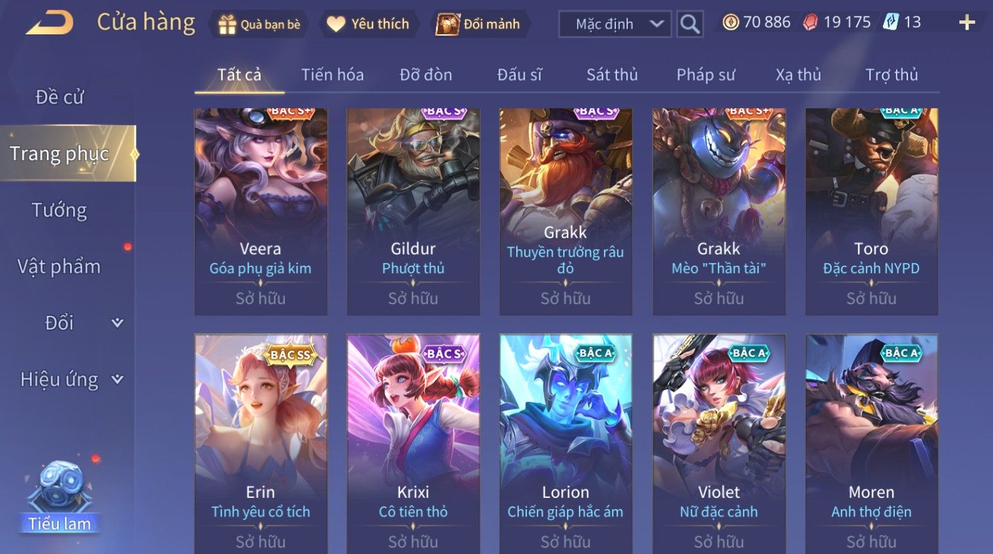Screen dimensions: 993x554
Task: Open the search magnifier icon
Action: coord(690,24)
